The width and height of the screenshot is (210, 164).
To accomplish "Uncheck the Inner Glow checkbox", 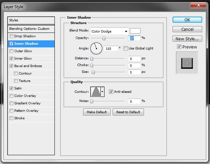I will [x=11, y=59].
